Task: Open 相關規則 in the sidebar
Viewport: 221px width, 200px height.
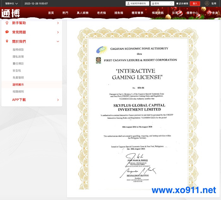Action: point(18,92)
